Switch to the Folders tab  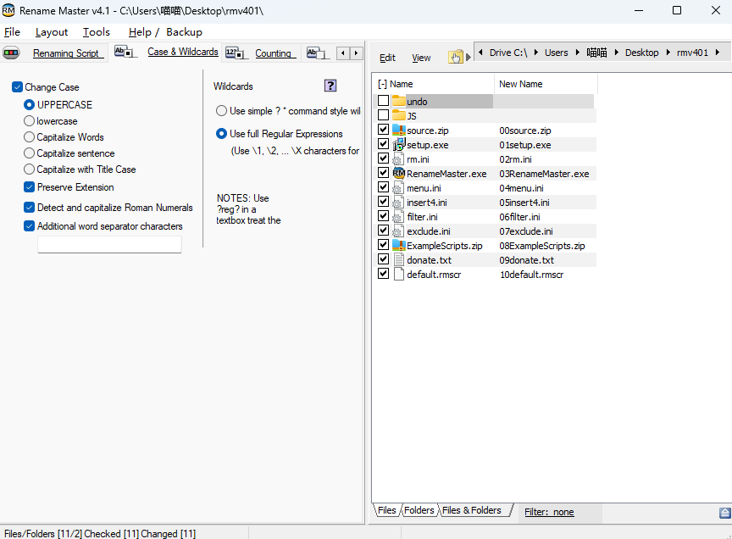pos(419,510)
